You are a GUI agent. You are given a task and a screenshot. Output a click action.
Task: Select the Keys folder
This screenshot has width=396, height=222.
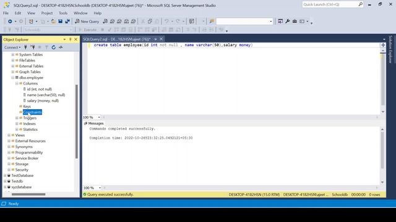(x=27, y=107)
